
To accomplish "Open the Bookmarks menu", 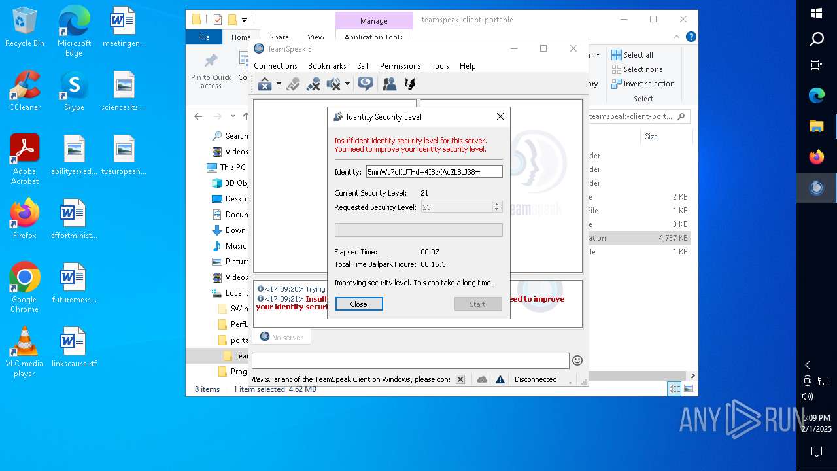I will click(x=327, y=66).
